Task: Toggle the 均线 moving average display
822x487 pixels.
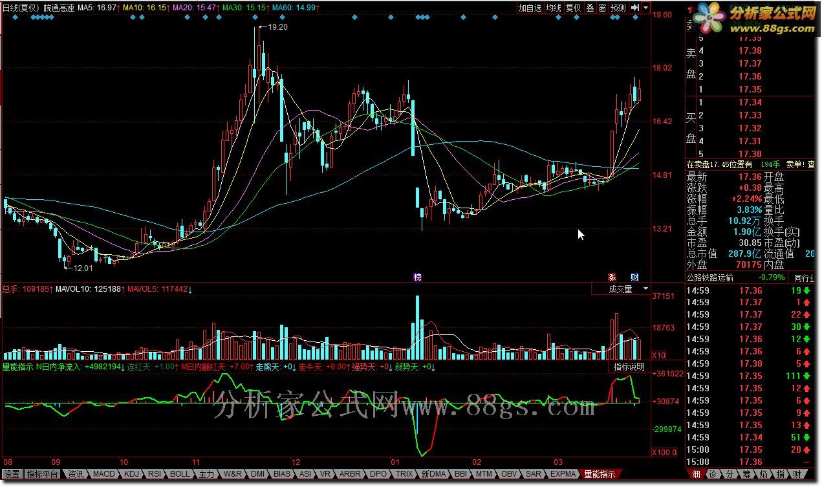Action: [553, 8]
